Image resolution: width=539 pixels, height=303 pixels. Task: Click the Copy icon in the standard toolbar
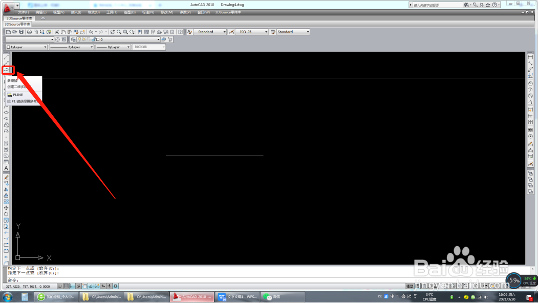click(x=63, y=32)
